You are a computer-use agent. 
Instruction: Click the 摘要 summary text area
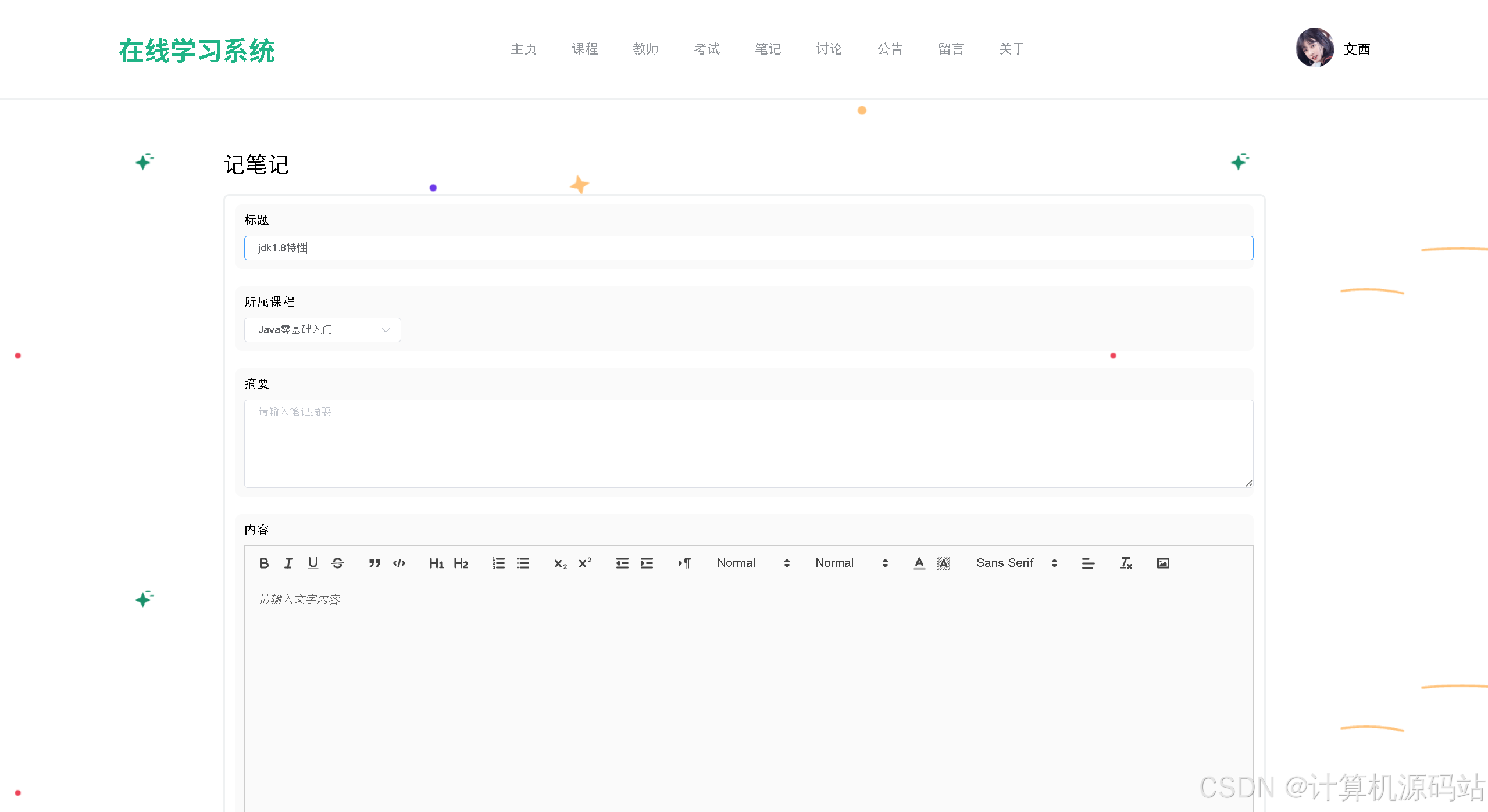tap(748, 443)
